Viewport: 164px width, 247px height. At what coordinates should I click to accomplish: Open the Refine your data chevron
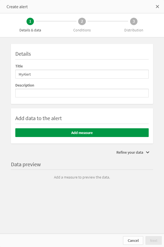click(x=147, y=152)
